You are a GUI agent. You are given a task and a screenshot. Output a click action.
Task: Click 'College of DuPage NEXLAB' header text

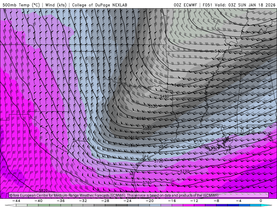[x=99, y=5]
